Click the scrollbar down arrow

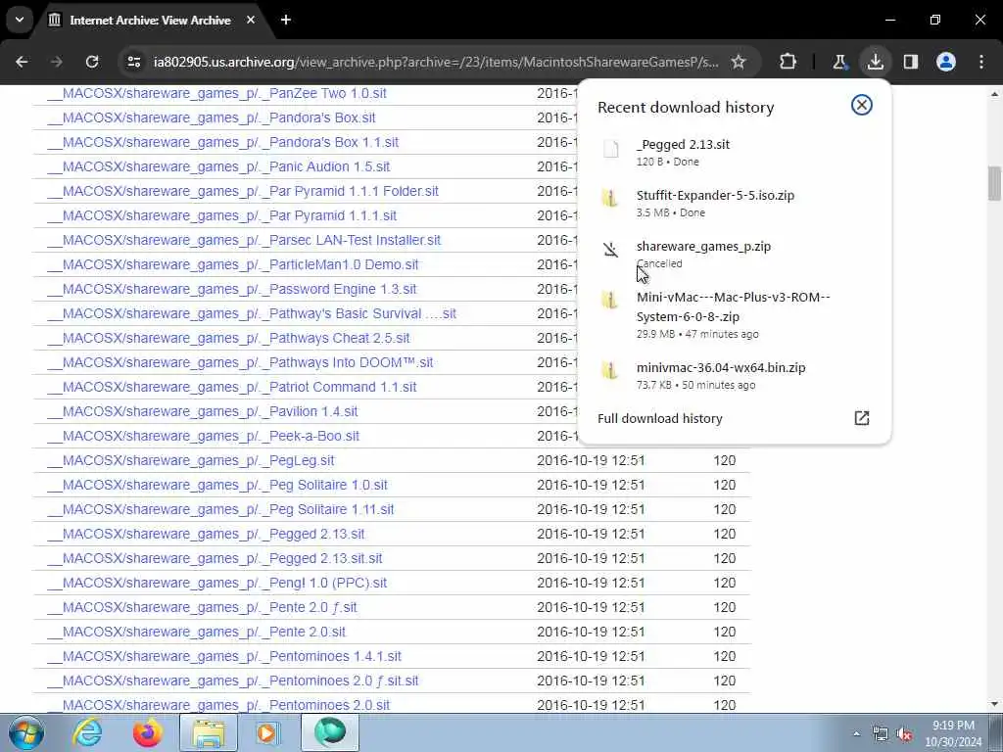[x=994, y=704]
